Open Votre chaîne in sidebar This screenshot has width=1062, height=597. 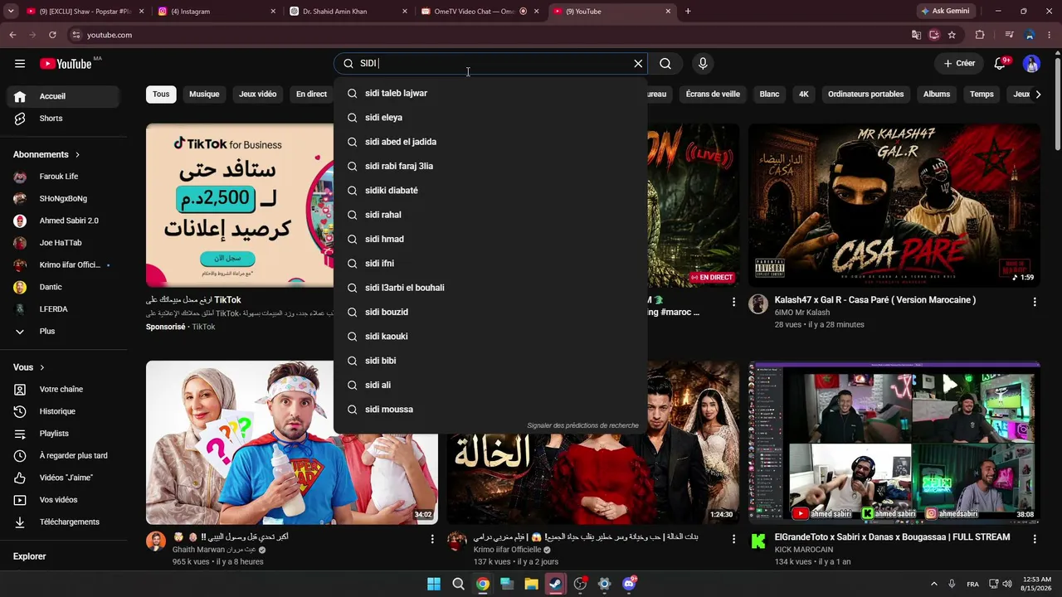[65, 389]
